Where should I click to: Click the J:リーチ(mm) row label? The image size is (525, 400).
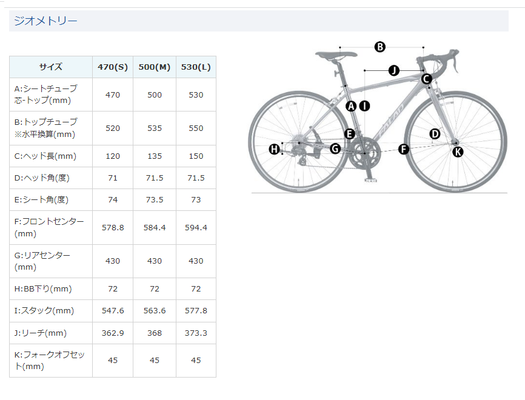coord(40,333)
